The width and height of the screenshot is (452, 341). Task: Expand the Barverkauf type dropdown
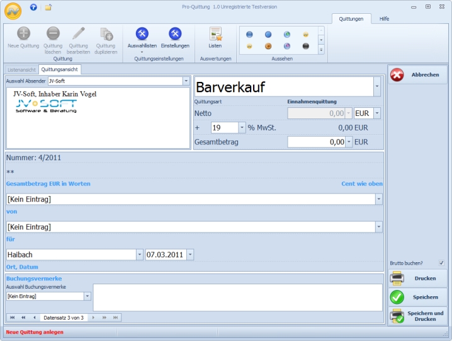pyautogui.click(x=376, y=86)
